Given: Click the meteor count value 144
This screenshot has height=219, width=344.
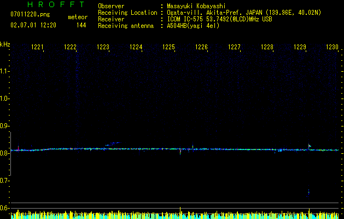Looking at the screenshot, I should [x=81, y=25].
